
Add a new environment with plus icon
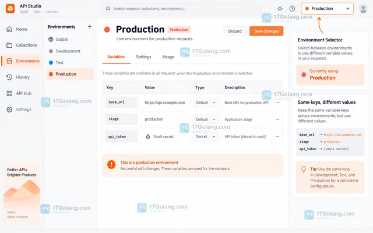pyautogui.click(x=90, y=27)
